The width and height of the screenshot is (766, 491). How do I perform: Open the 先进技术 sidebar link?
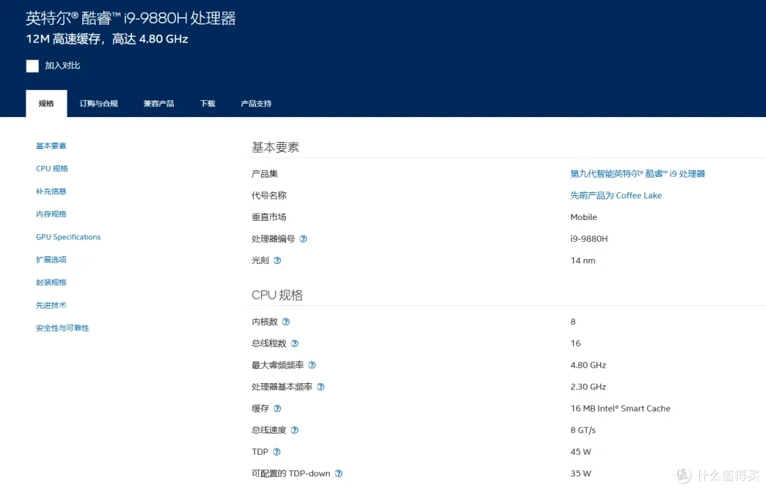(x=51, y=305)
